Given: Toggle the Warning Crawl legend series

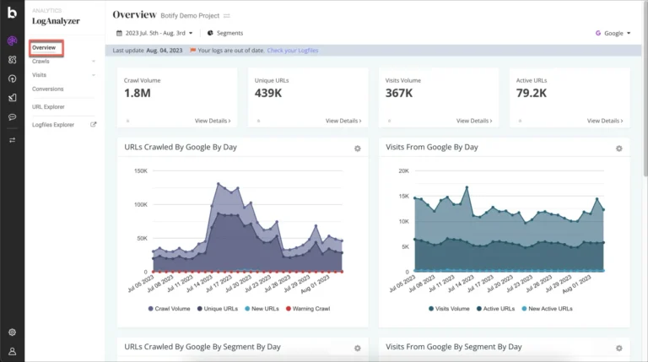Looking at the screenshot, I should pos(308,309).
